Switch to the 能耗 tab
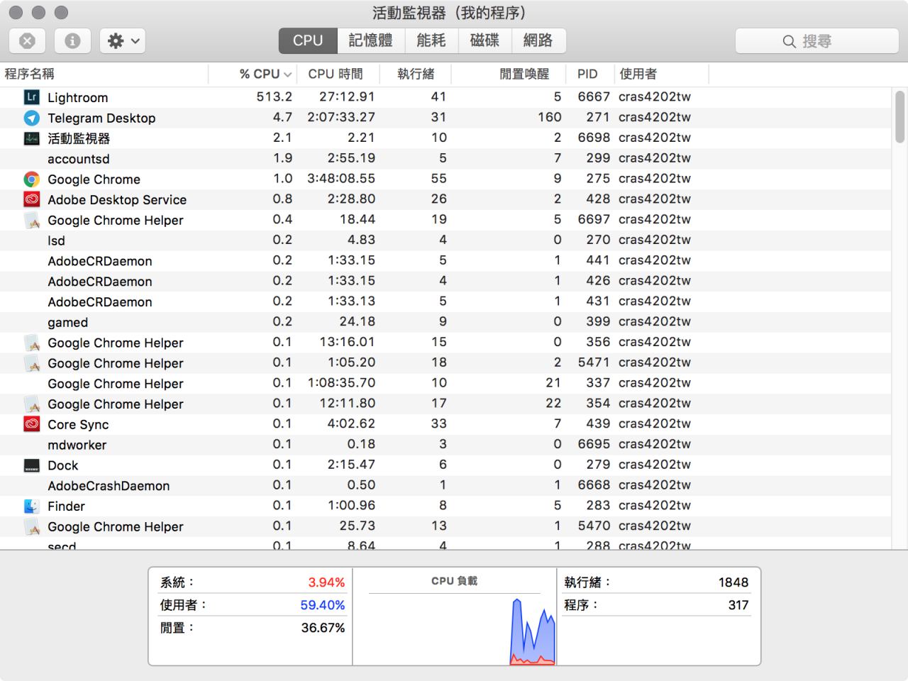 coord(431,41)
